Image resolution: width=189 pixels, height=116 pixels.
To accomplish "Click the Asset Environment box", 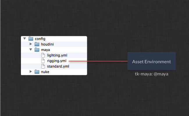I will tap(151, 61).
